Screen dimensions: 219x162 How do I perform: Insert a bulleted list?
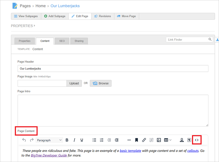point(94,140)
